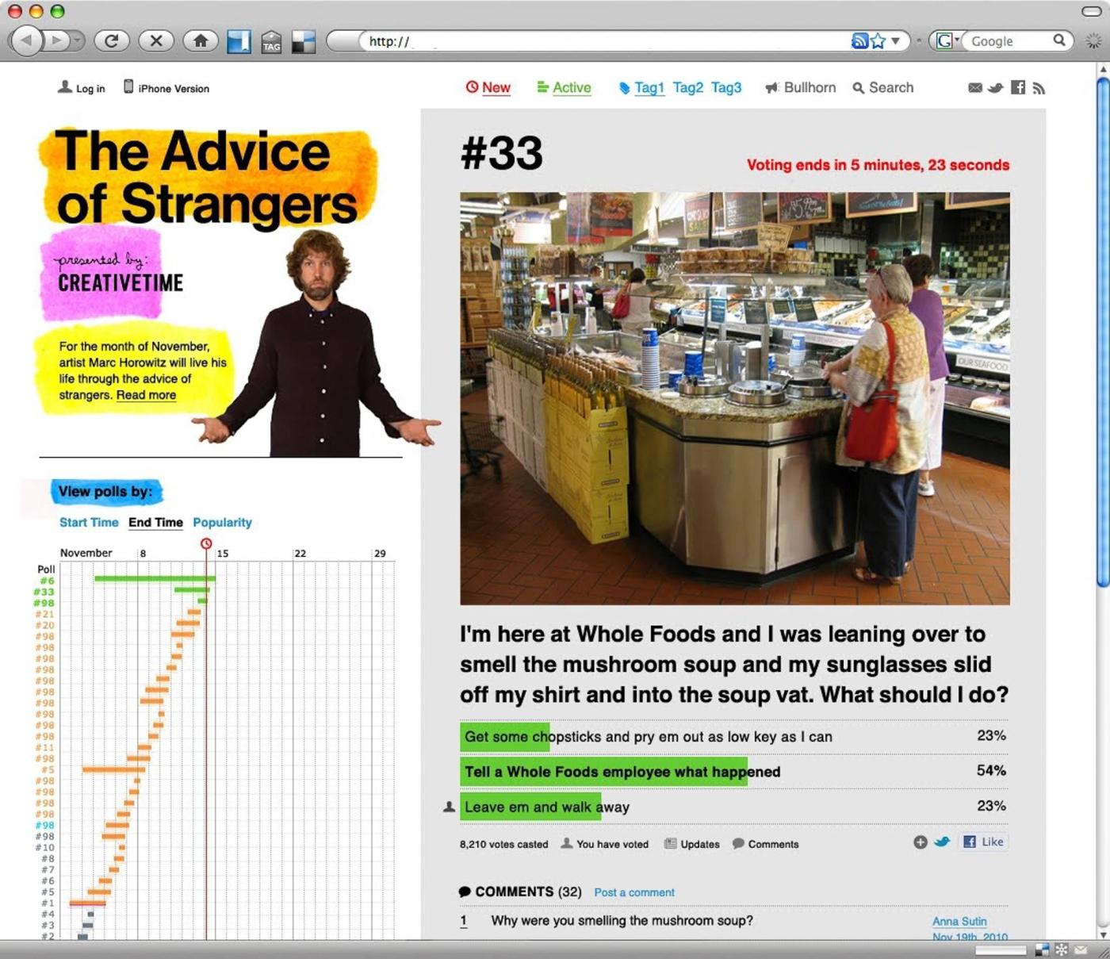Click the browser forward arrow
Viewport: 1110px width, 959px height.
(x=55, y=40)
